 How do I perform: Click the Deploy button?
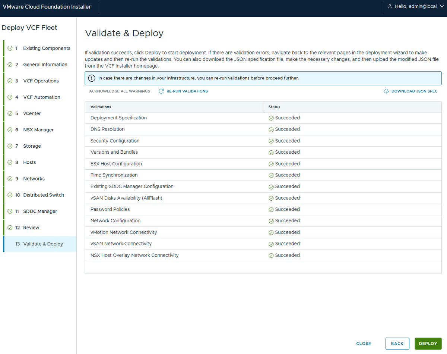(x=428, y=344)
